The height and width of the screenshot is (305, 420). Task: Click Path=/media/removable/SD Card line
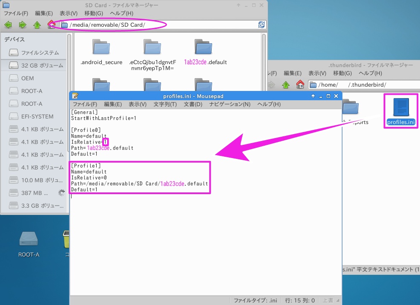pyautogui.click(x=139, y=184)
